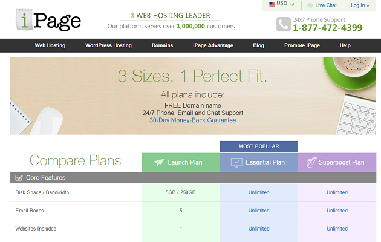Viewport: 381px width, 242px height.
Task: Click the Email Boxes row label
Action: point(30,211)
